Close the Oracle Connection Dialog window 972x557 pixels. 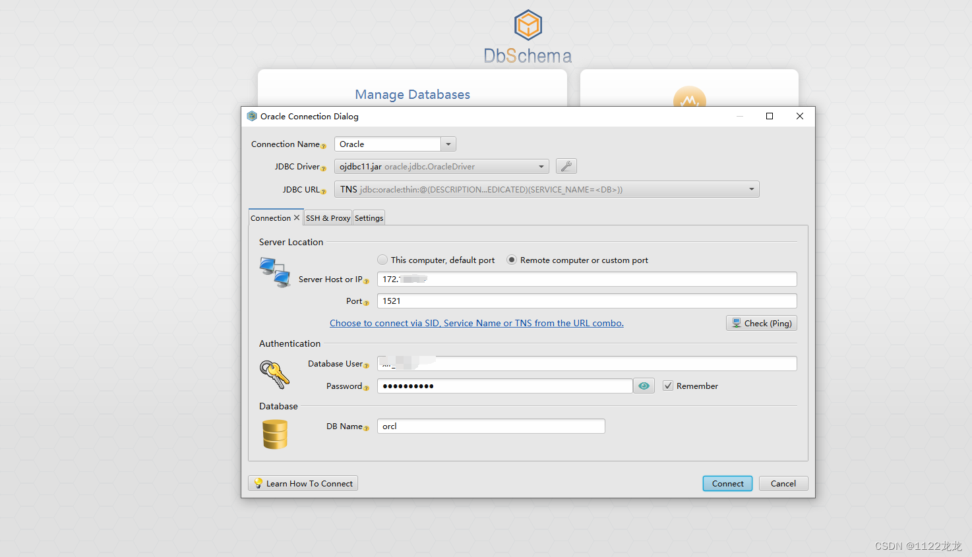[799, 116]
